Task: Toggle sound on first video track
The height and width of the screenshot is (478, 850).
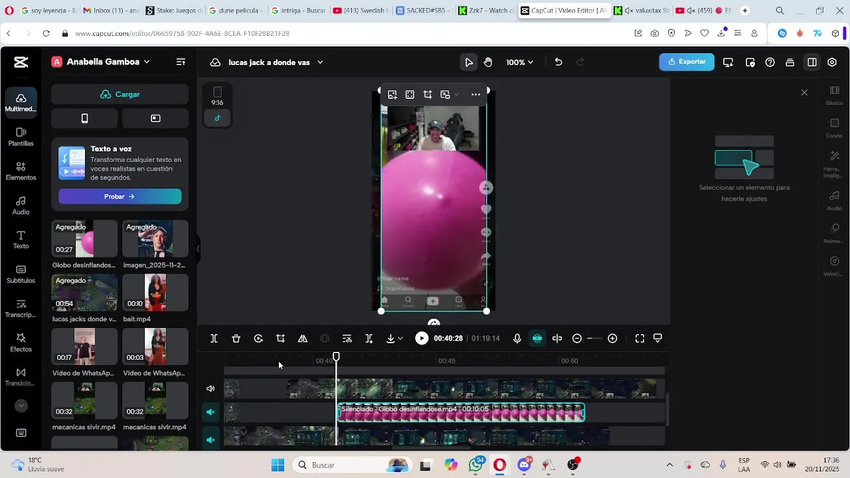Action: click(211, 389)
